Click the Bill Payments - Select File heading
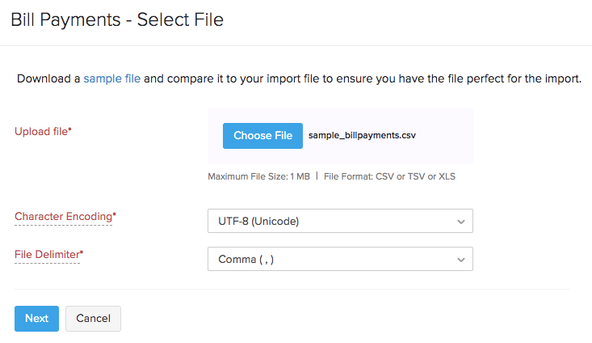 click(117, 20)
